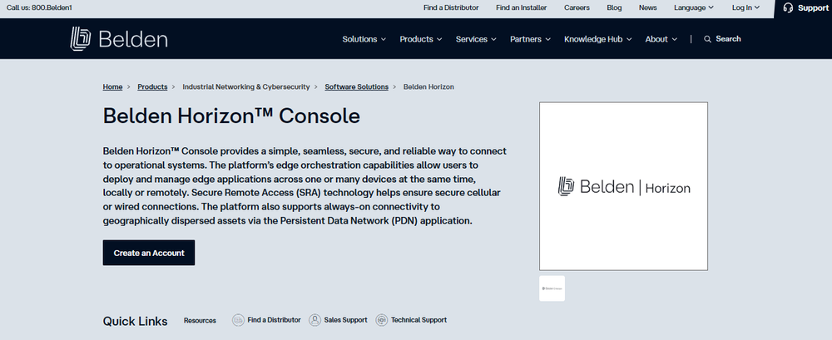Open Find an Installer link

tap(521, 7)
